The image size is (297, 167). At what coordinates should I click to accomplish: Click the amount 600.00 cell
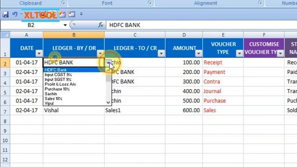(x=184, y=110)
